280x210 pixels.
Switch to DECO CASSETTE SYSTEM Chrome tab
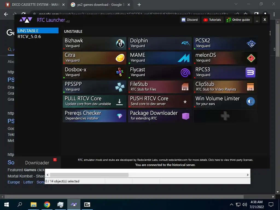(35, 5)
